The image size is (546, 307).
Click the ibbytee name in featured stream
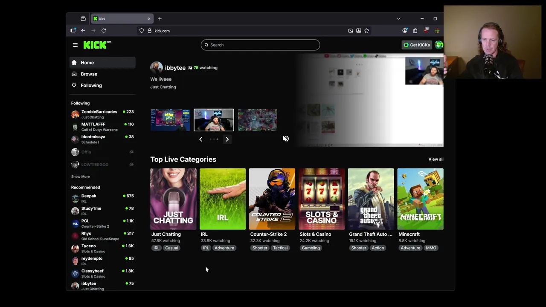[175, 68]
